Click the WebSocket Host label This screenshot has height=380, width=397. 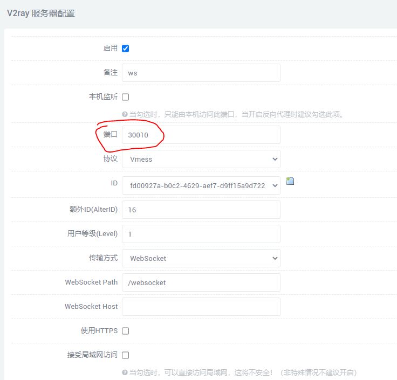[91, 306]
